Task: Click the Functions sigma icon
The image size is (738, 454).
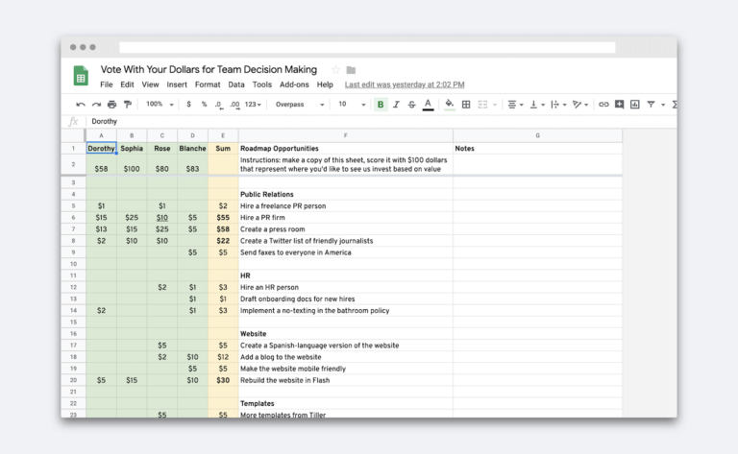Action: 675,105
